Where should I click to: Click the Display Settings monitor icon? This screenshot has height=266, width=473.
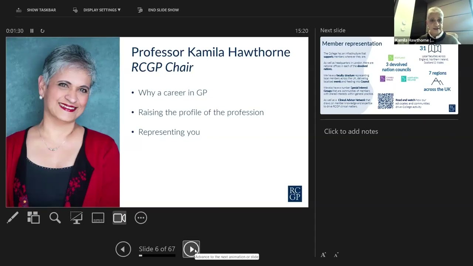(x=75, y=10)
